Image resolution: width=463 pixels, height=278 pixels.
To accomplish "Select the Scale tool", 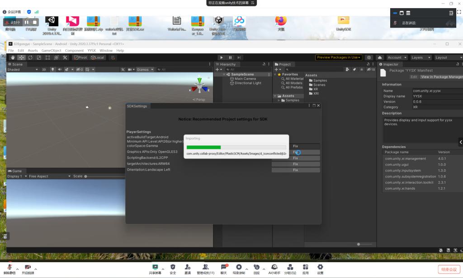I will pos(39,58).
